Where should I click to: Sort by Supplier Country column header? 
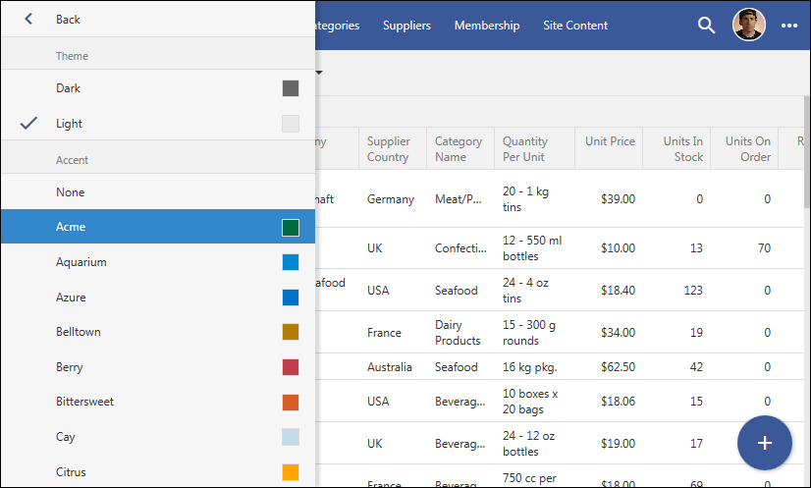(x=393, y=148)
